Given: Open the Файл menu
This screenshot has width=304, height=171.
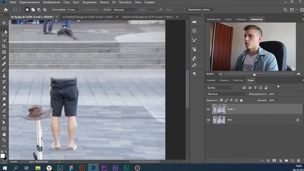Looking at the screenshot, I should click(x=13, y=2).
